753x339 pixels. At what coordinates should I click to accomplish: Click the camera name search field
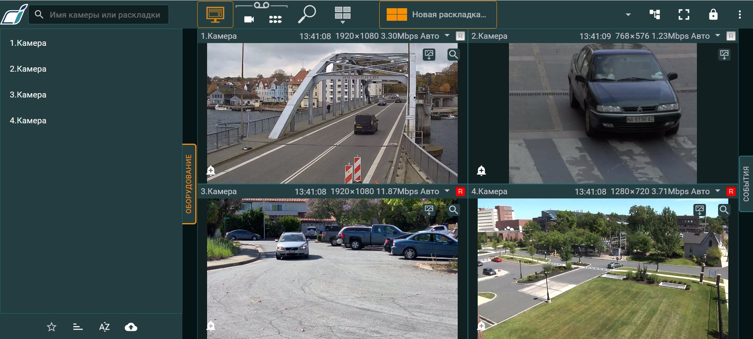coord(105,15)
